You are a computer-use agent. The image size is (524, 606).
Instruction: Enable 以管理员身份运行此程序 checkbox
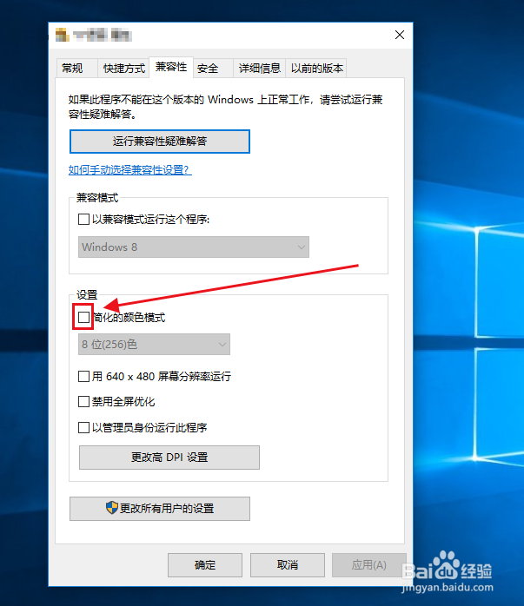(83, 427)
